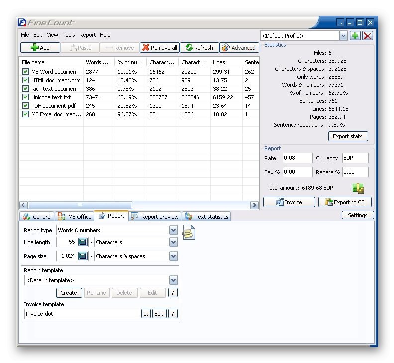This screenshot has height=363, width=394.
Task: Switch to Text statistics tab
Action: [206, 216]
